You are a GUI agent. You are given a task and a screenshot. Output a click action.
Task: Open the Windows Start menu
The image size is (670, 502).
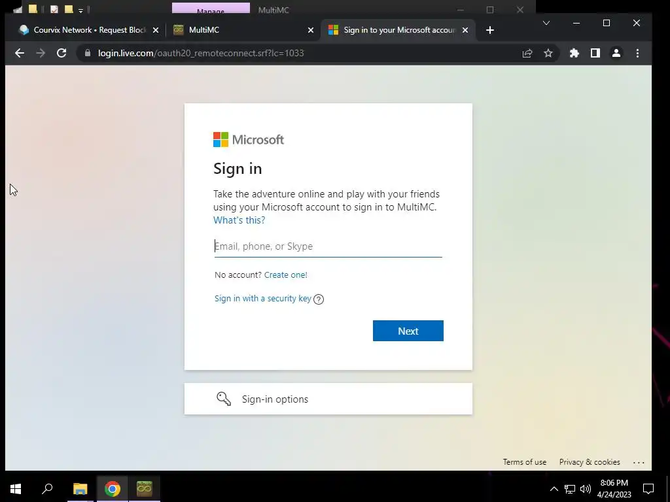tap(16, 489)
